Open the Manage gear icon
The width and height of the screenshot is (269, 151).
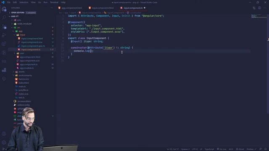(x=4, y=142)
